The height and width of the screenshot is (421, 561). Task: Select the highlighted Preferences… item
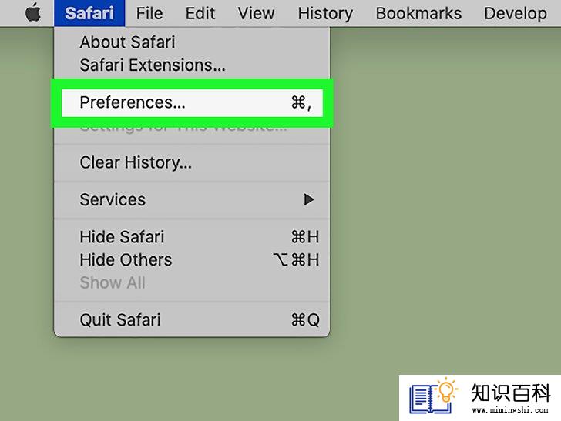coord(192,102)
